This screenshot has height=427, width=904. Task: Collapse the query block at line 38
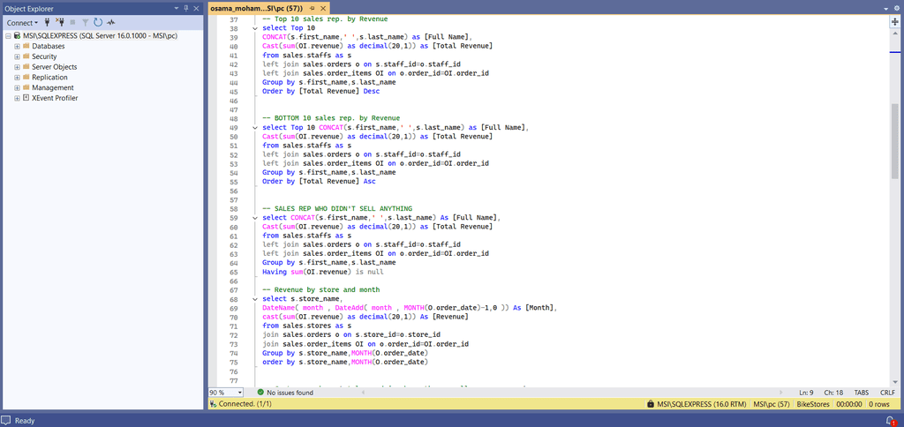coord(255,28)
